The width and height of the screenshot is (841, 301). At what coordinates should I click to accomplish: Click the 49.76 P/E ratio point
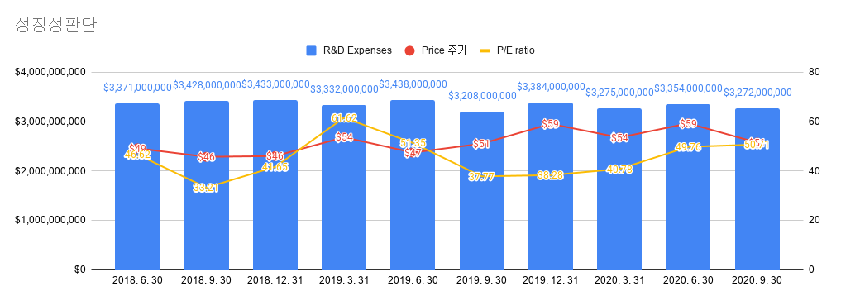click(689, 147)
